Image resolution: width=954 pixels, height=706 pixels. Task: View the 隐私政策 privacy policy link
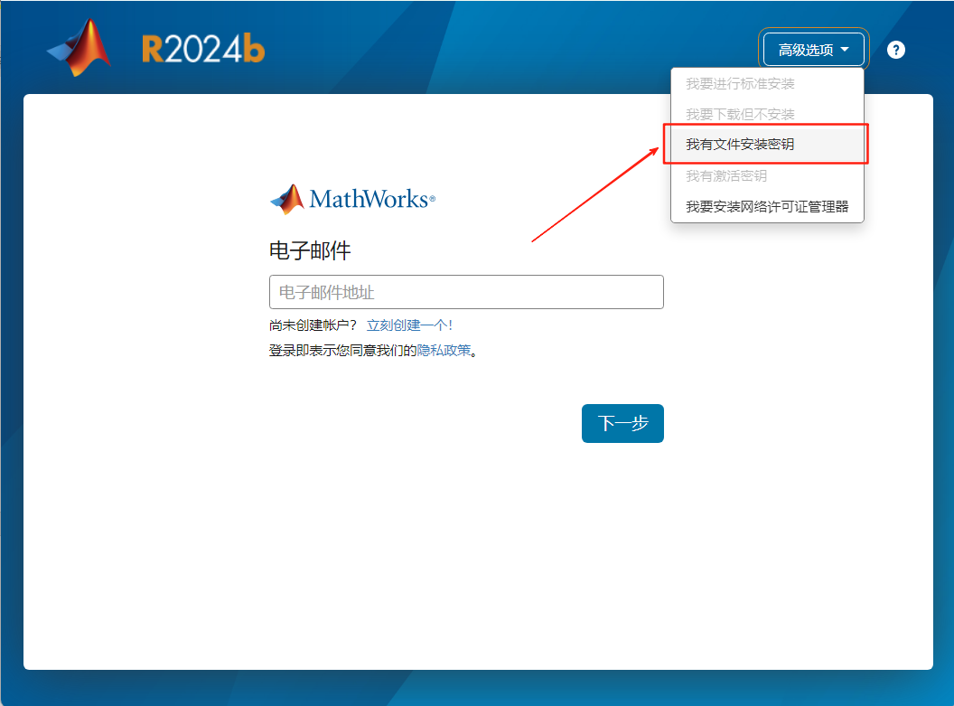click(x=447, y=348)
